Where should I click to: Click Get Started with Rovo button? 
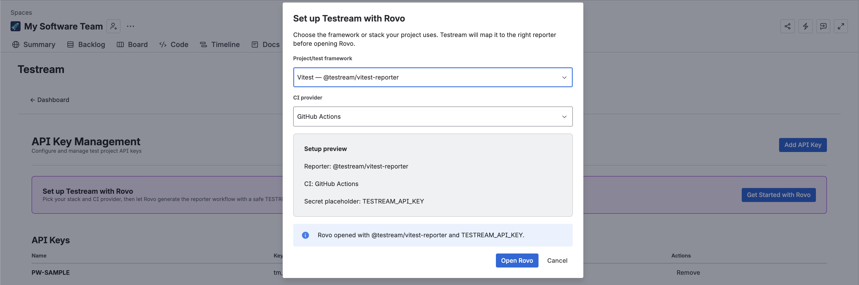(778, 195)
